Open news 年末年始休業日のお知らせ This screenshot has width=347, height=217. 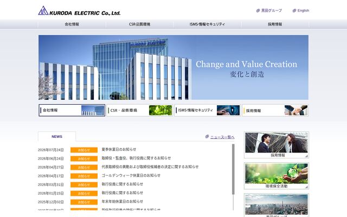click(x=123, y=201)
